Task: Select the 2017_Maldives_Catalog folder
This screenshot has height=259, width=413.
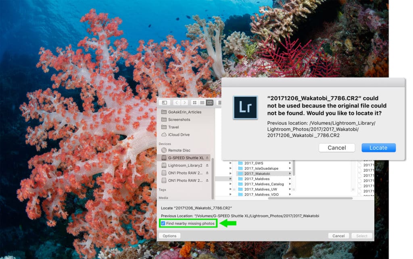Action: point(264,184)
